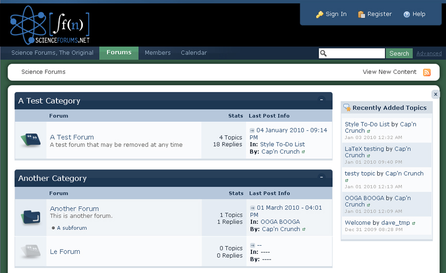
Task: Go to last post arrow for 04 January 2010
Action: [x=252, y=130]
